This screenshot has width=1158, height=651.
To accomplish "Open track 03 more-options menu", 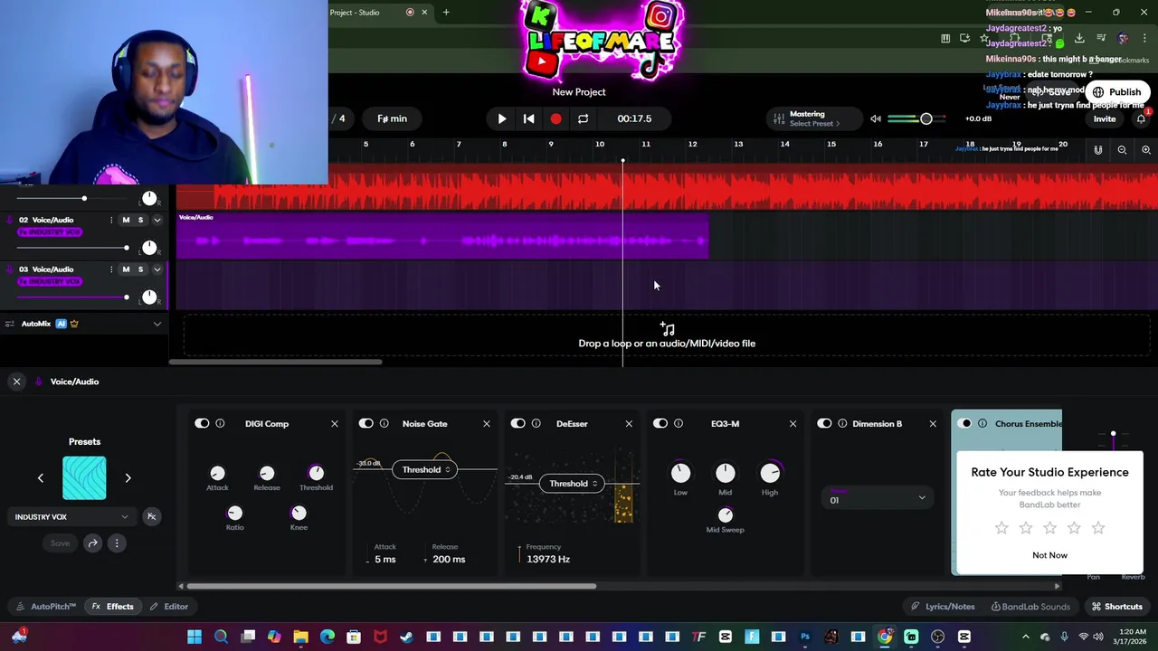I will [111, 269].
